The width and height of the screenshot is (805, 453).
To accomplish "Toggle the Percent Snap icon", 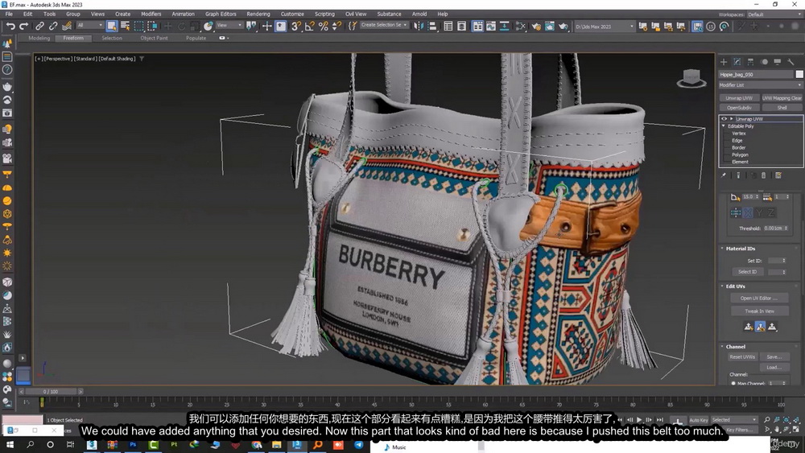I will click(324, 26).
